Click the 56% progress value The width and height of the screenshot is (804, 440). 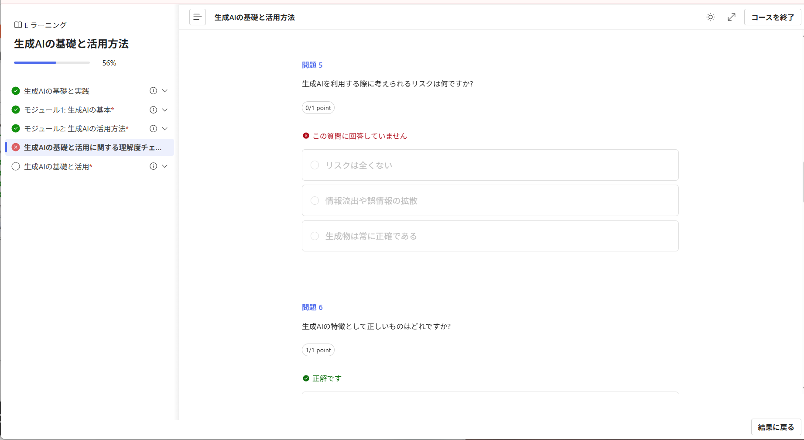coord(109,63)
